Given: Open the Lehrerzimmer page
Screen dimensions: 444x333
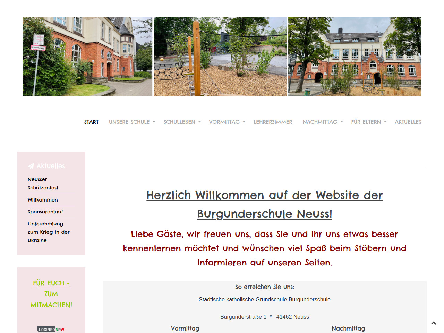Looking at the screenshot, I should click(x=273, y=122).
